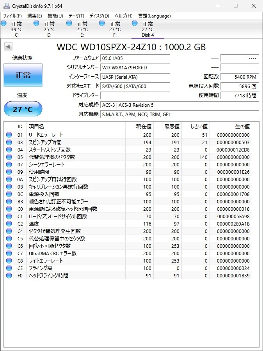Viewport: 263px width, 351px height.
Task: Click raw value 00000005FA98
Action: pos(233,216)
